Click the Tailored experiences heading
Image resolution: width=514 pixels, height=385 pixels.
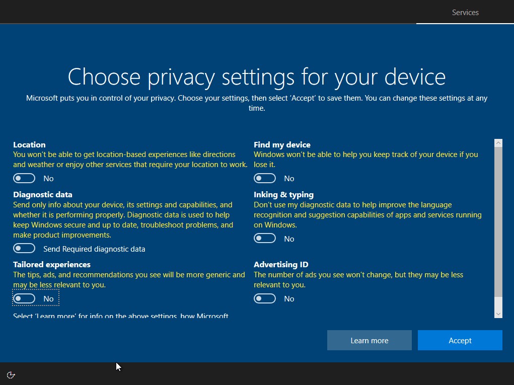click(x=51, y=264)
